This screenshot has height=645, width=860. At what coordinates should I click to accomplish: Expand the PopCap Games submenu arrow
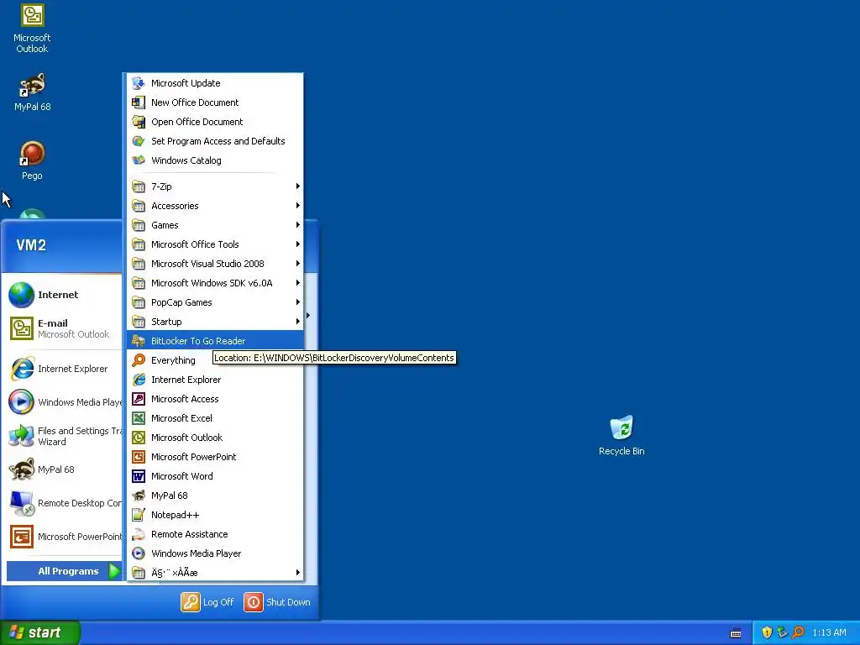(298, 302)
